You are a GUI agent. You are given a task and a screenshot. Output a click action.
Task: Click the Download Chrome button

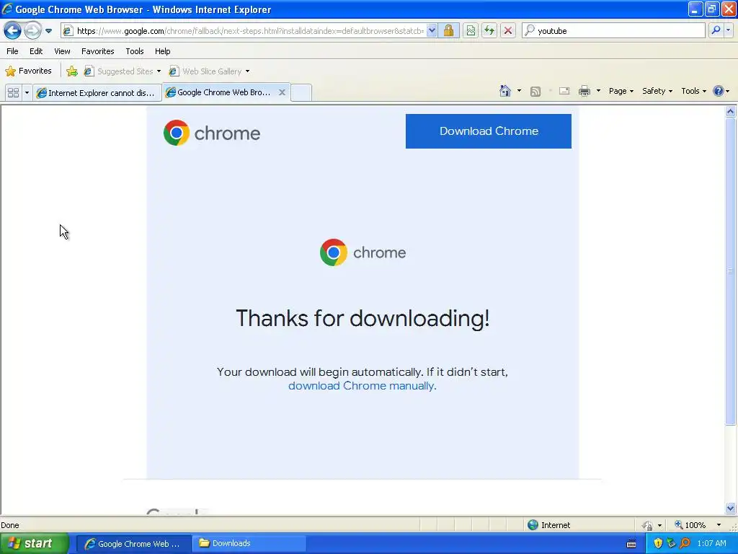coord(489,131)
